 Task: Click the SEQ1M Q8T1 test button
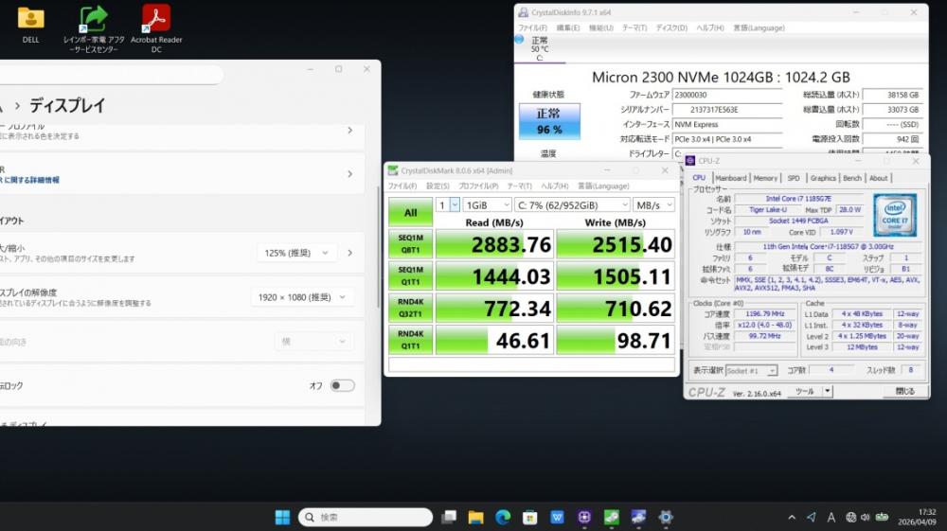[410, 244]
